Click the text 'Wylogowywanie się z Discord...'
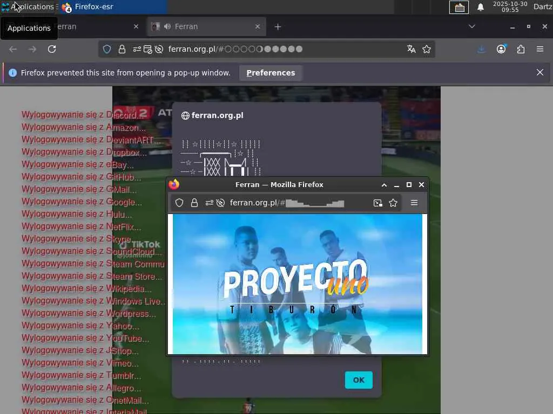This screenshot has width=553, height=414. click(83, 115)
